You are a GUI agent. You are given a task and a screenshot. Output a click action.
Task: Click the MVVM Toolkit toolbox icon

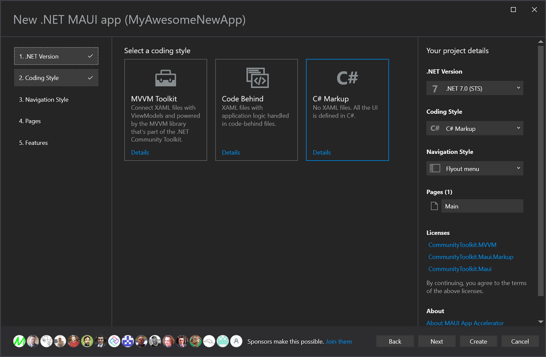pyautogui.click(x=165, y=78)
